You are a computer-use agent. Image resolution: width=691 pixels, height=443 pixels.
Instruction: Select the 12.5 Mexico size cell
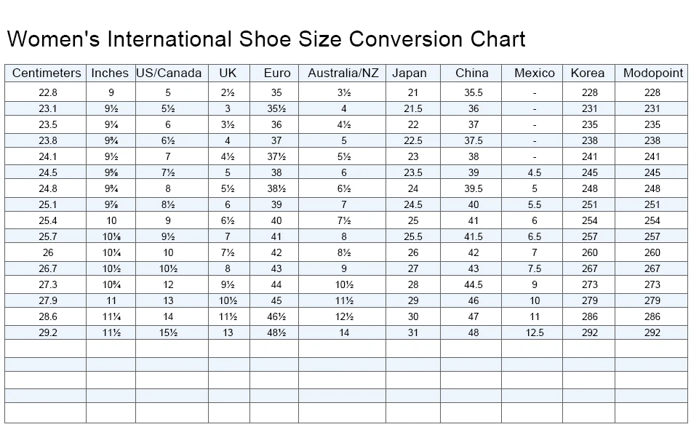pos(535,332)
